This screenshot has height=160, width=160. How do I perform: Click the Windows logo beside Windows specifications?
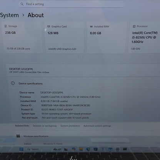18,136
